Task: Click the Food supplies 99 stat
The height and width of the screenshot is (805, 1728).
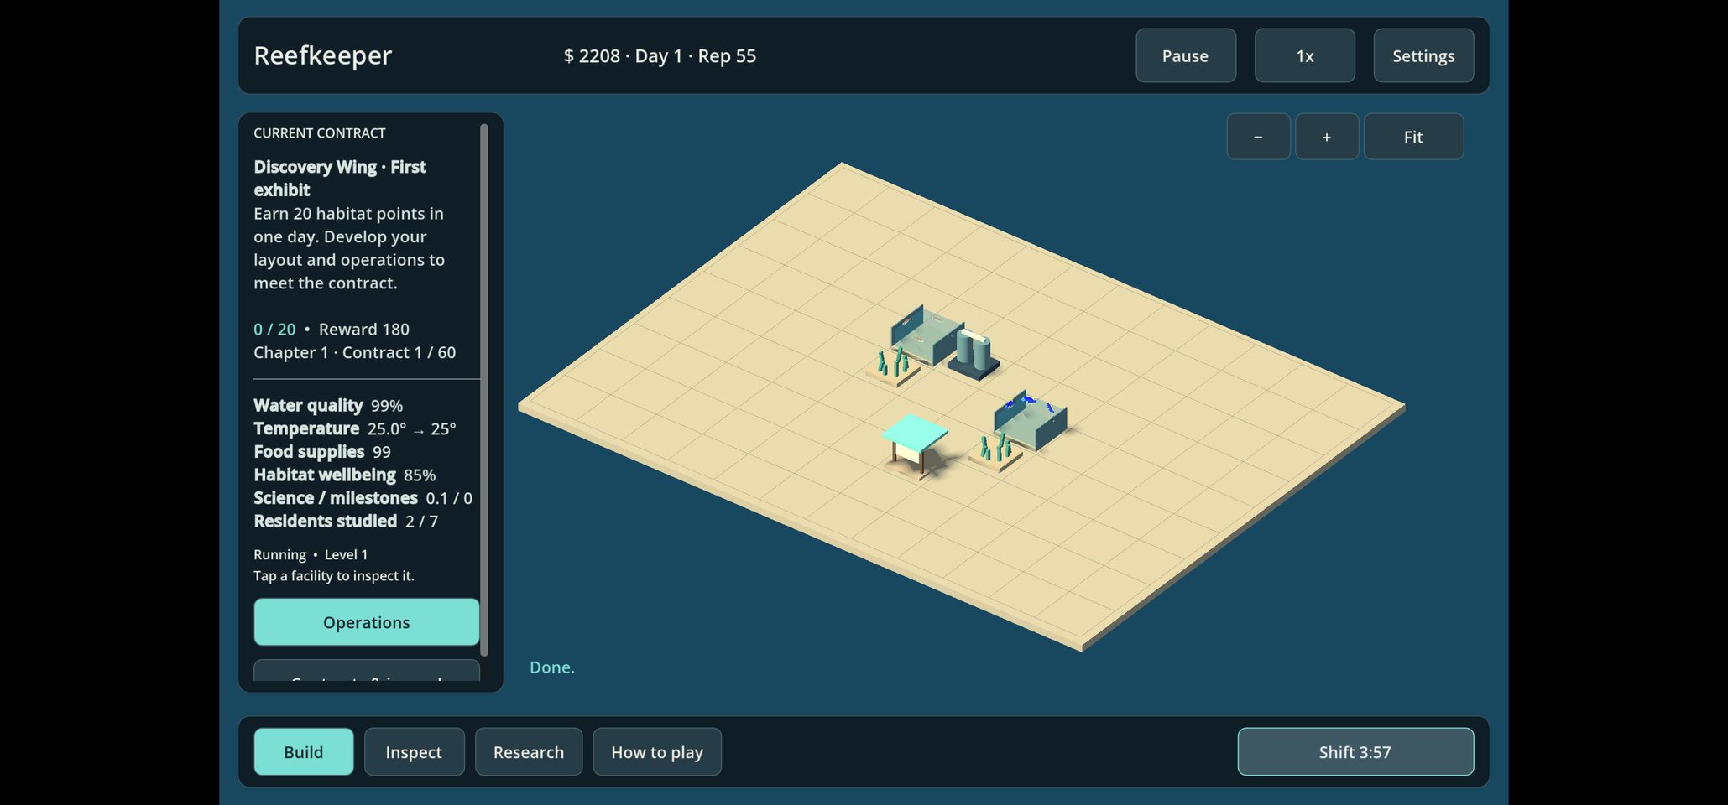Action: 322,452
